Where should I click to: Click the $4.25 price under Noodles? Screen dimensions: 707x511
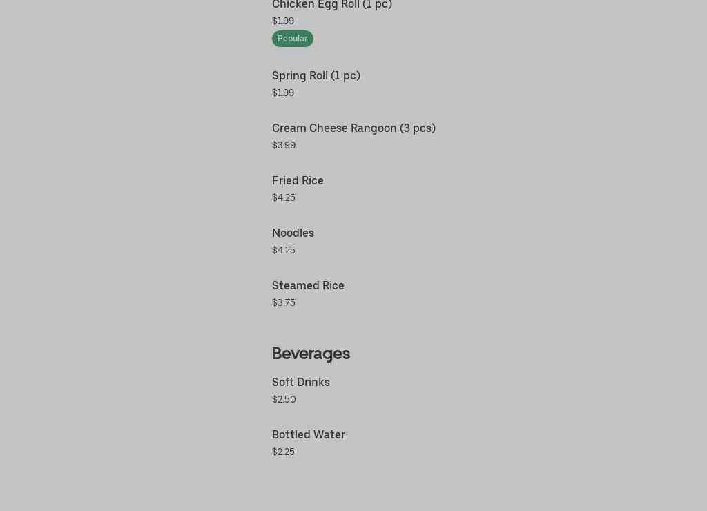click(x=284, y=251)
